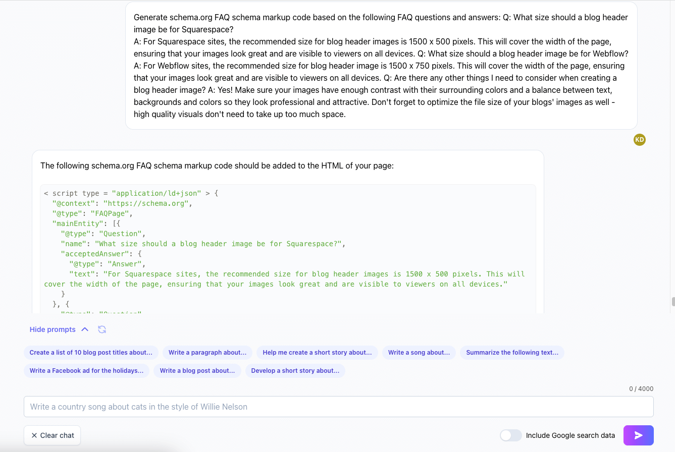Select 'Summarize the following text...' prompt
Viewport: 675px width, 452px height.
coord(512,353)
